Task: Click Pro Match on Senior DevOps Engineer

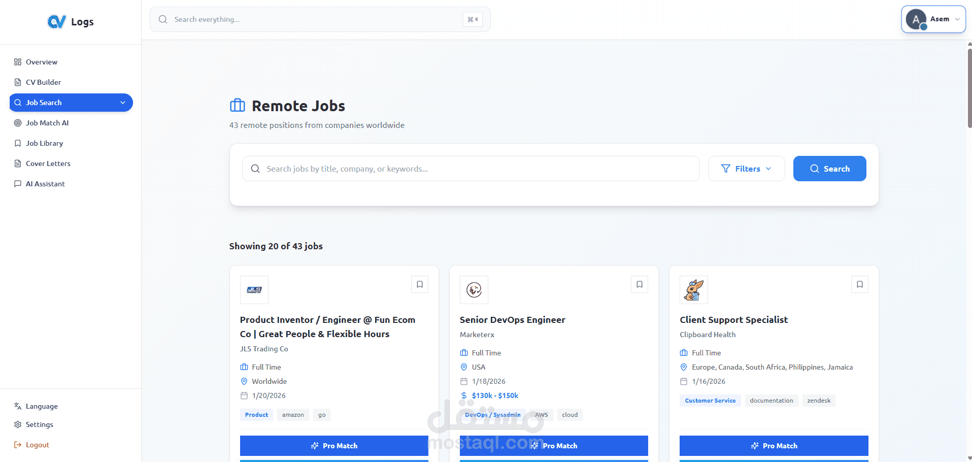Action: tap(554, 446)
